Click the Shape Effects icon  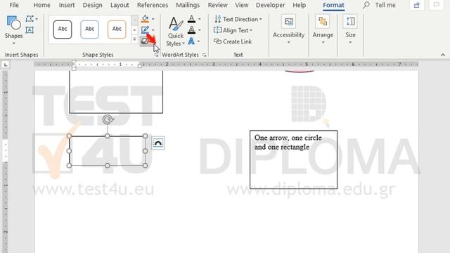pyautogui.click(x=146, y=41)
